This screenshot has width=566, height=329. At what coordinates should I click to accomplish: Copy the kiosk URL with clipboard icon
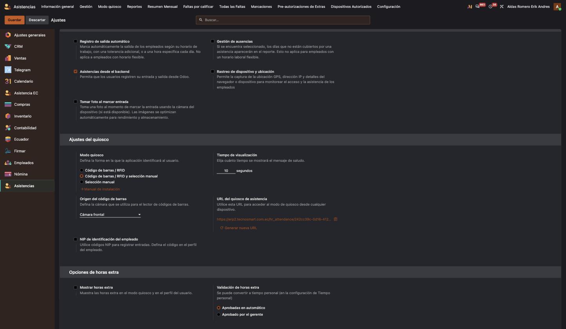(x=336, y=219)
